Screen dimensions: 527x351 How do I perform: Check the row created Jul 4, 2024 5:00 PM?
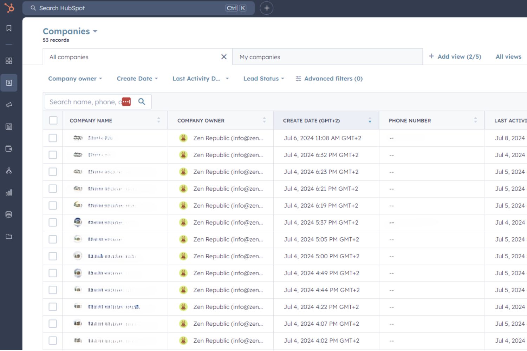53,256
